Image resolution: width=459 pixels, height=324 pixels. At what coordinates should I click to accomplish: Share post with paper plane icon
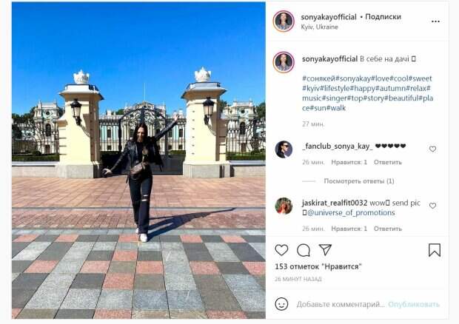[325, 250]
